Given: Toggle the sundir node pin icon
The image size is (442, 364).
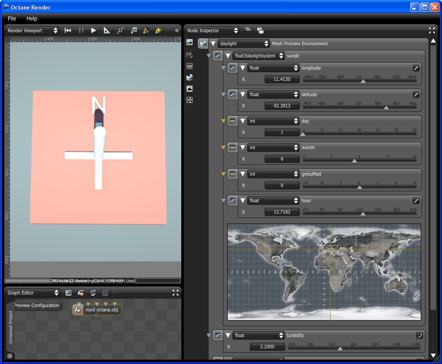Looking at the screenshot, I should click(x=218, y=56).
